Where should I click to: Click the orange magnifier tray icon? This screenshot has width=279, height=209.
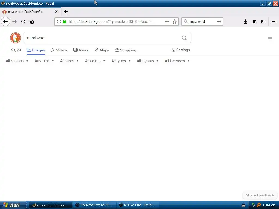click(x=259, y=205)
